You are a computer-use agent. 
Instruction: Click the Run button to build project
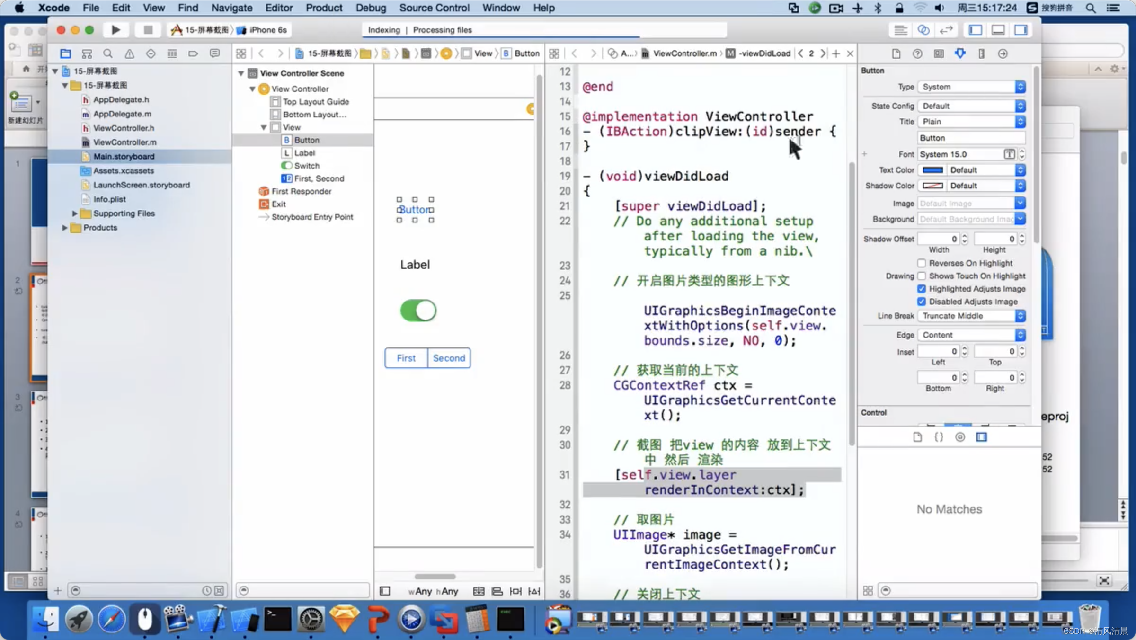coord(115,29)
